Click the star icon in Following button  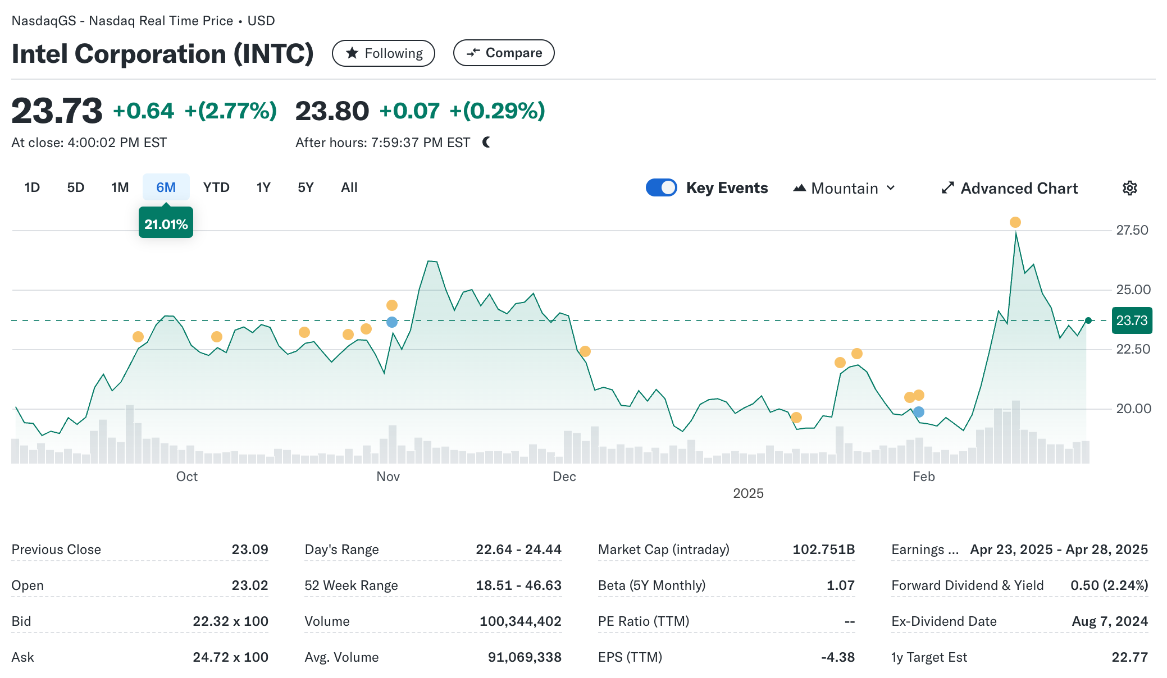click(x=352, y=53)
